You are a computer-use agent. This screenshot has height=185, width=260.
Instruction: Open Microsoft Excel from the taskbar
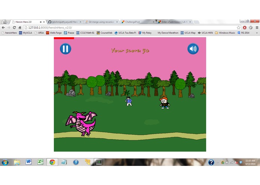[40, 162]
